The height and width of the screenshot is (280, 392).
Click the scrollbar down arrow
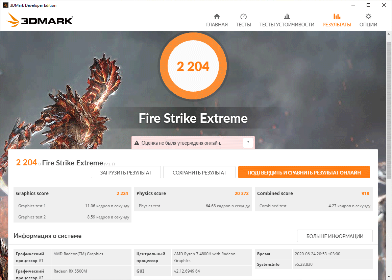pyautogui.click(x=389, y=277)
